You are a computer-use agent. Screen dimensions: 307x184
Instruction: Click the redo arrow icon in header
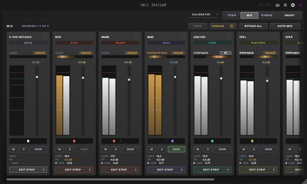268,5
